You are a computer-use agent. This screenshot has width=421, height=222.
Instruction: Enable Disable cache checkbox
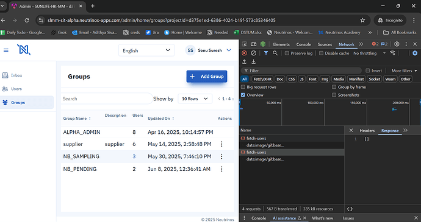click(x=321, y=54)
